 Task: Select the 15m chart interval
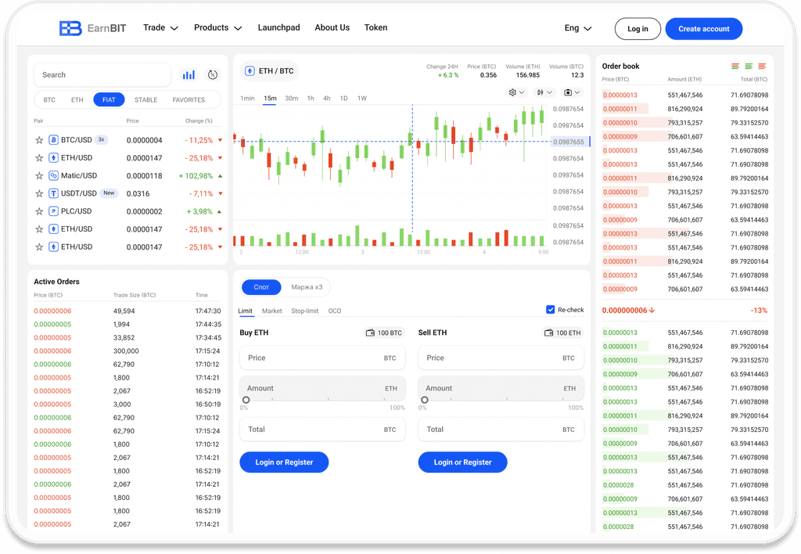[x=270, y=98]
